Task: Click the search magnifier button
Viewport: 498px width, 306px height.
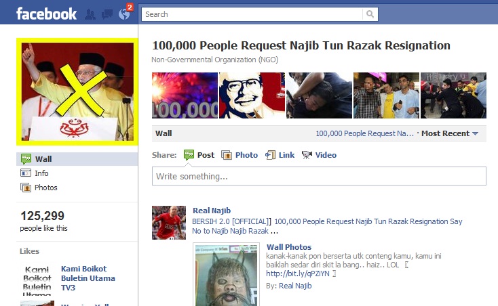Action: 370,14
